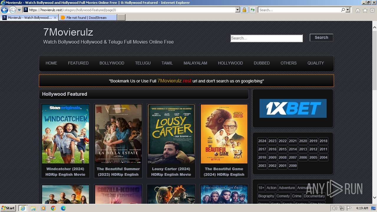Screen dimensions: 377x212
Task: Select the 2007 year tag
Action: (293, 158)
